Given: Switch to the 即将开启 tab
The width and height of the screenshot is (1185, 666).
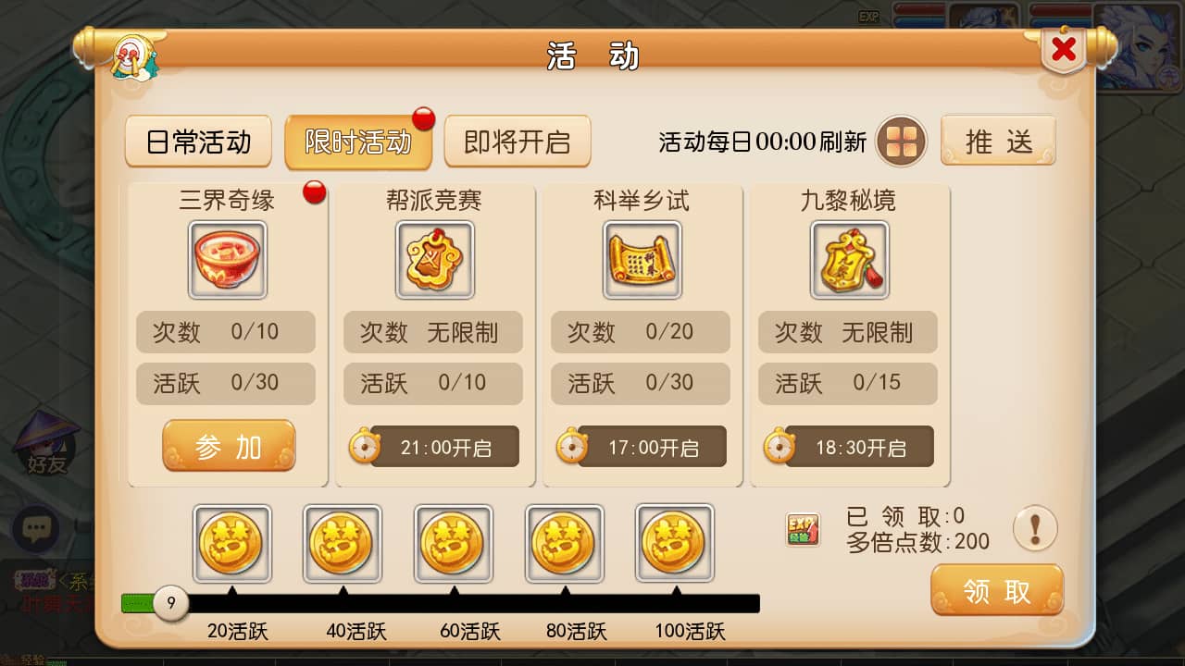Looking at the screenshot, I should coord(518,142).
